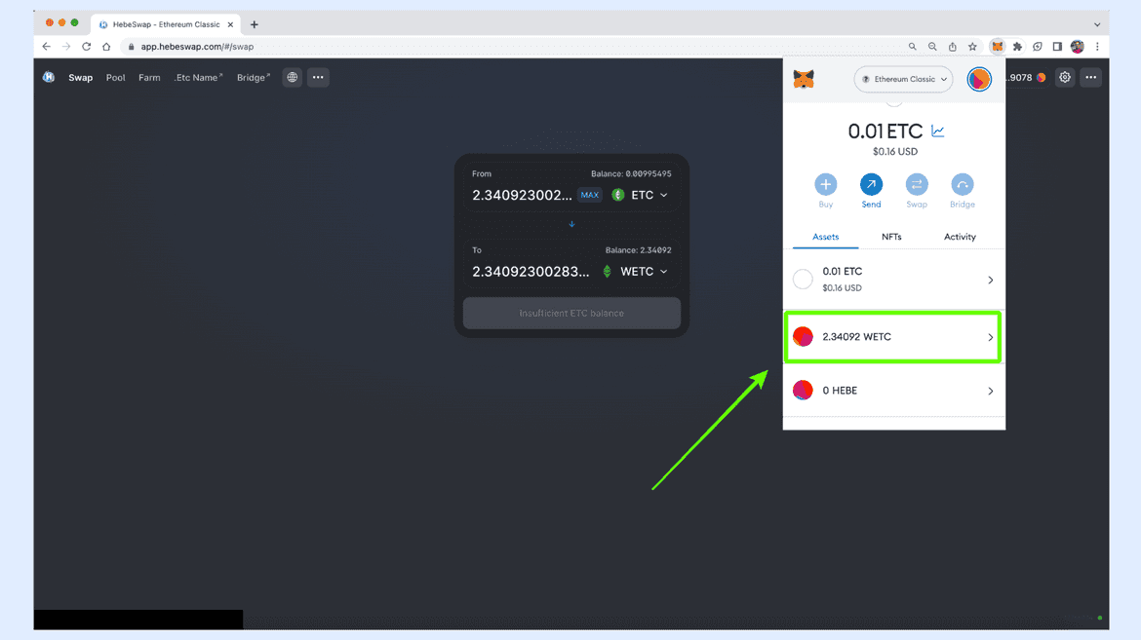Switch to the NFTs tab
This screenshot has height=640, width=1141.
(x=891, y=237)
